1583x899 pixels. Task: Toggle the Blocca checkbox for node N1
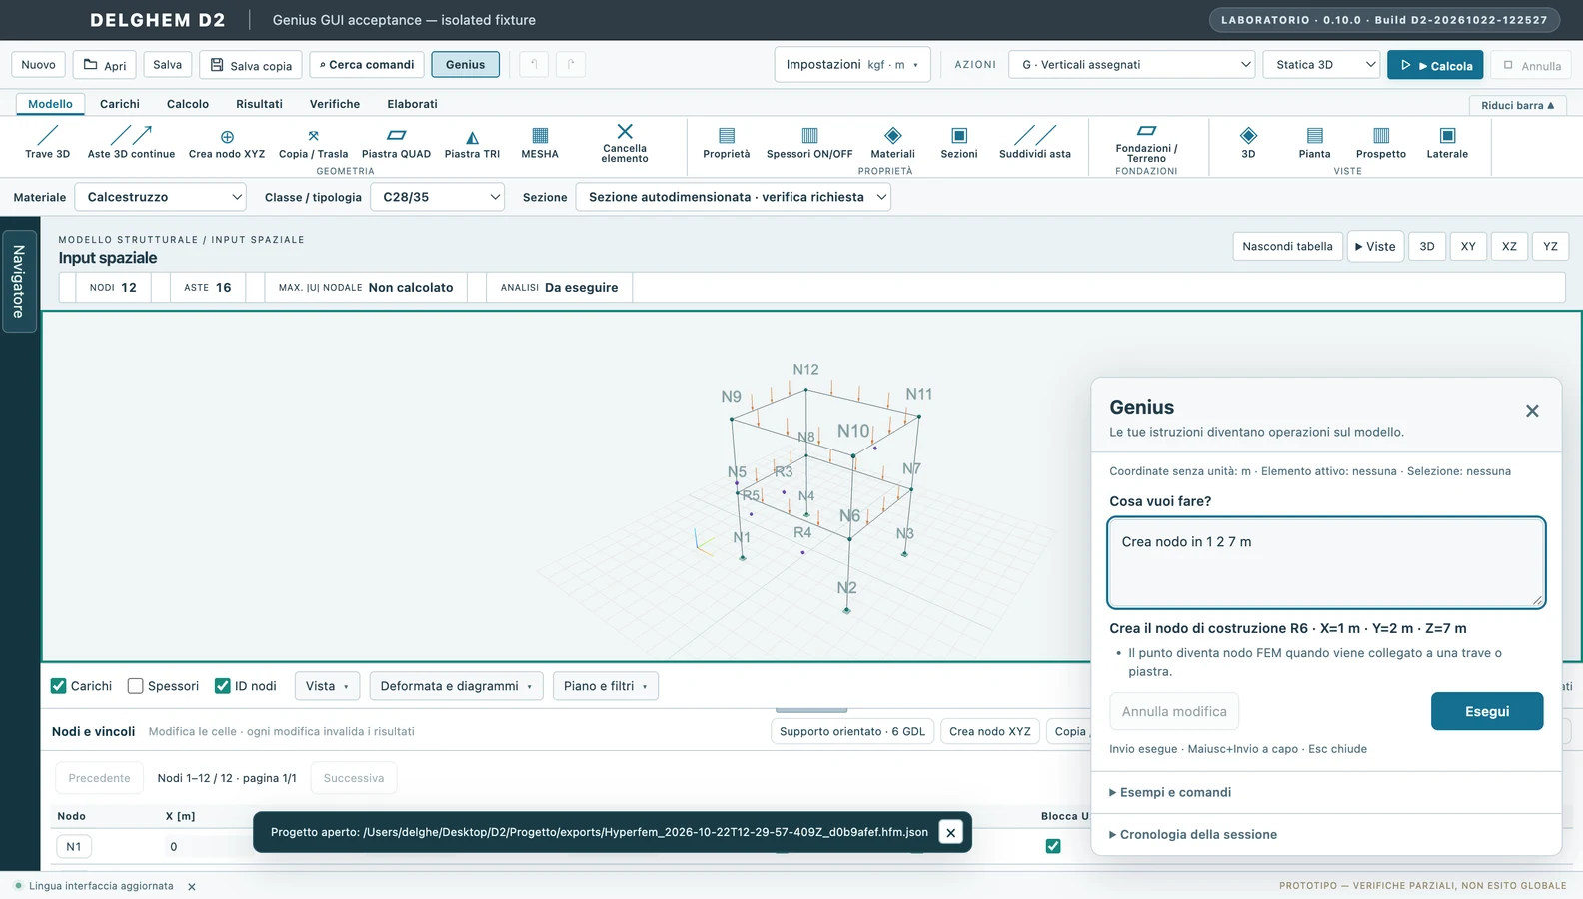click(1053, 846)
